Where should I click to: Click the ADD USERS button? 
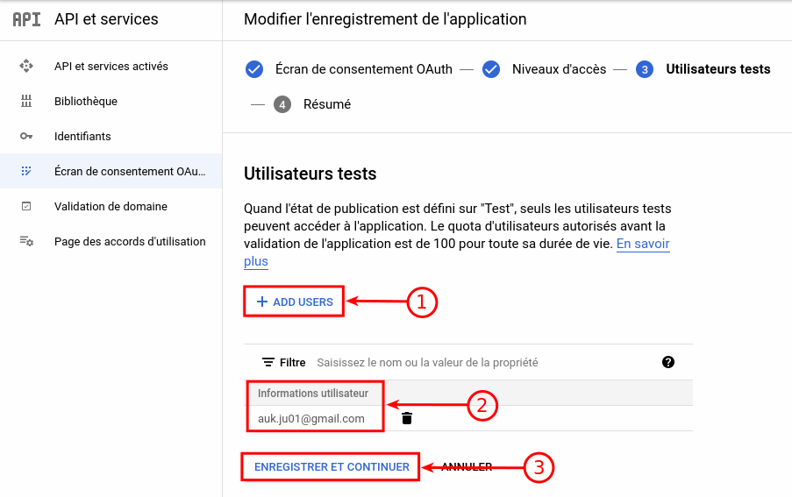294,302
